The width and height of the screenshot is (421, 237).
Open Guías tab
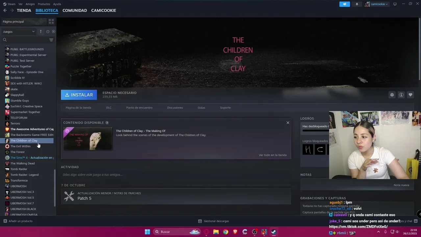point(201,108)
